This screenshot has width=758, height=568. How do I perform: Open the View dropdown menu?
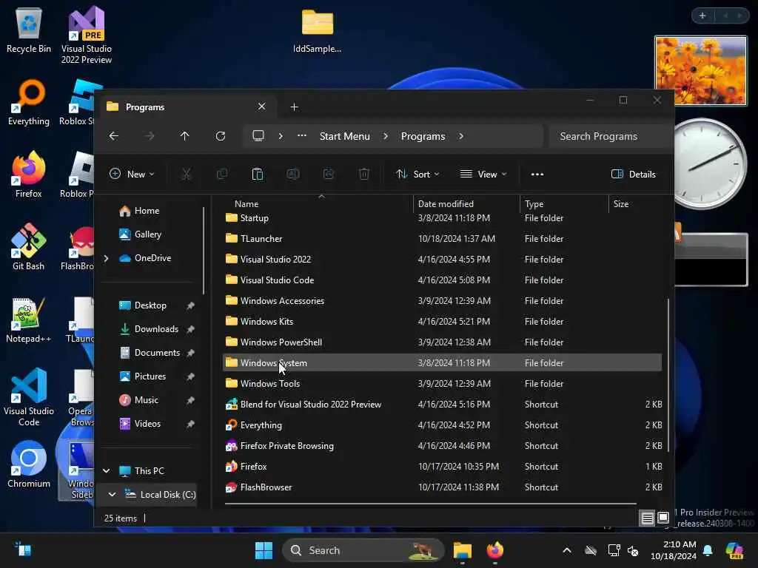pyautogui.click(x=483, y=175)
